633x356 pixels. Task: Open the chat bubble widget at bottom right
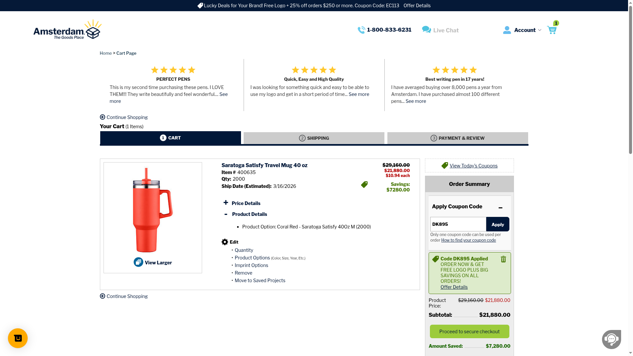coord(611,339)
